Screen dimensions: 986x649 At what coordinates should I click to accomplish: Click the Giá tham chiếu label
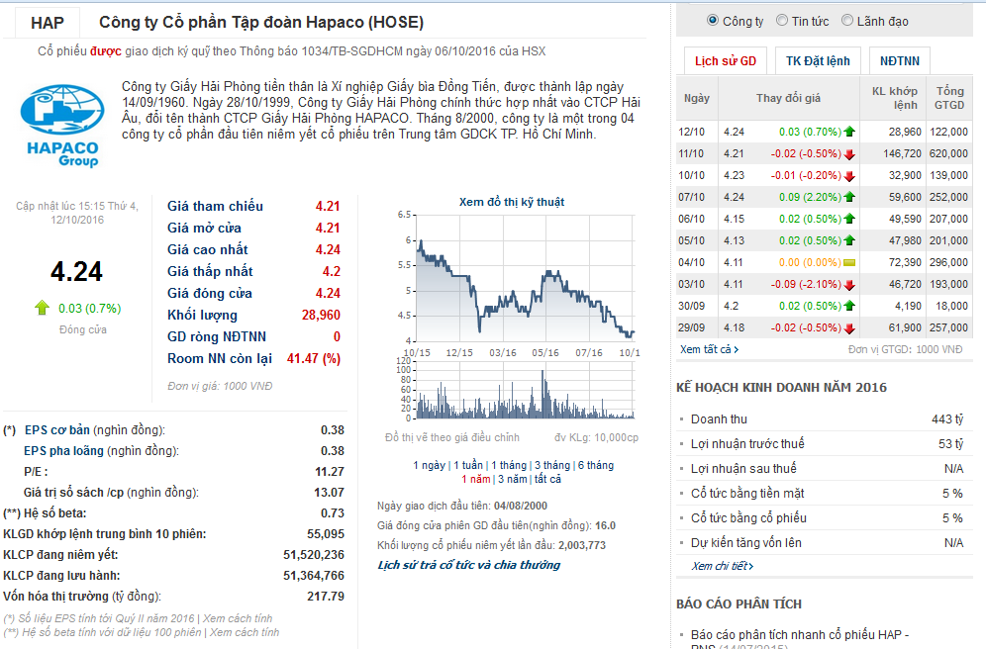click(x=215, y=206)
